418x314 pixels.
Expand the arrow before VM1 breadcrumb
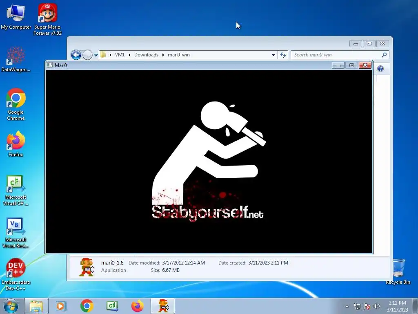[x=111, y=55]
